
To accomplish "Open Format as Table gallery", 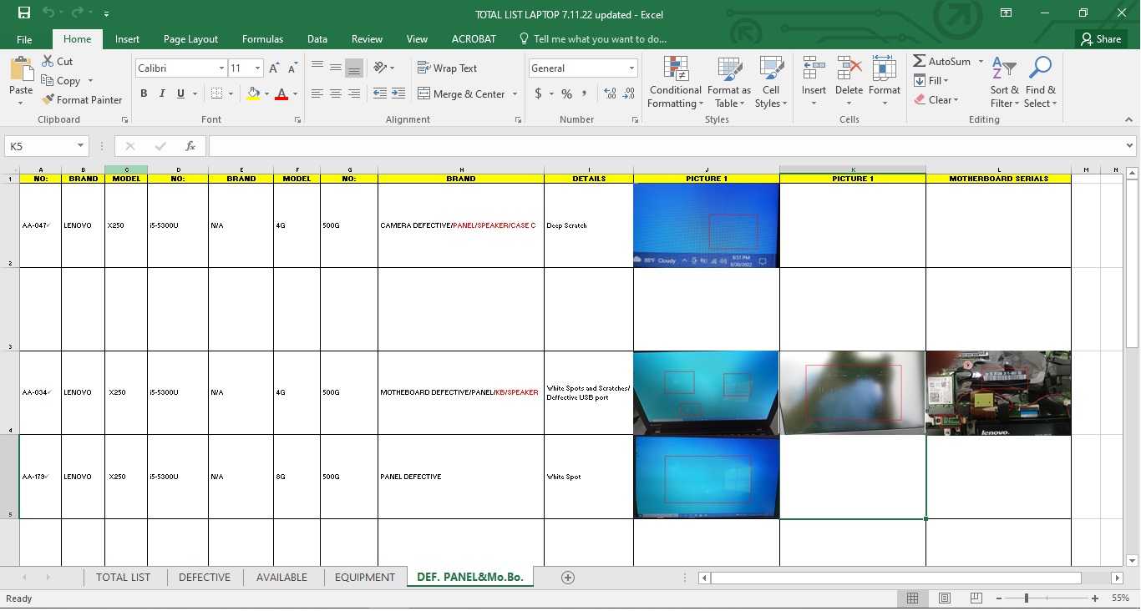I will [728, 83].
